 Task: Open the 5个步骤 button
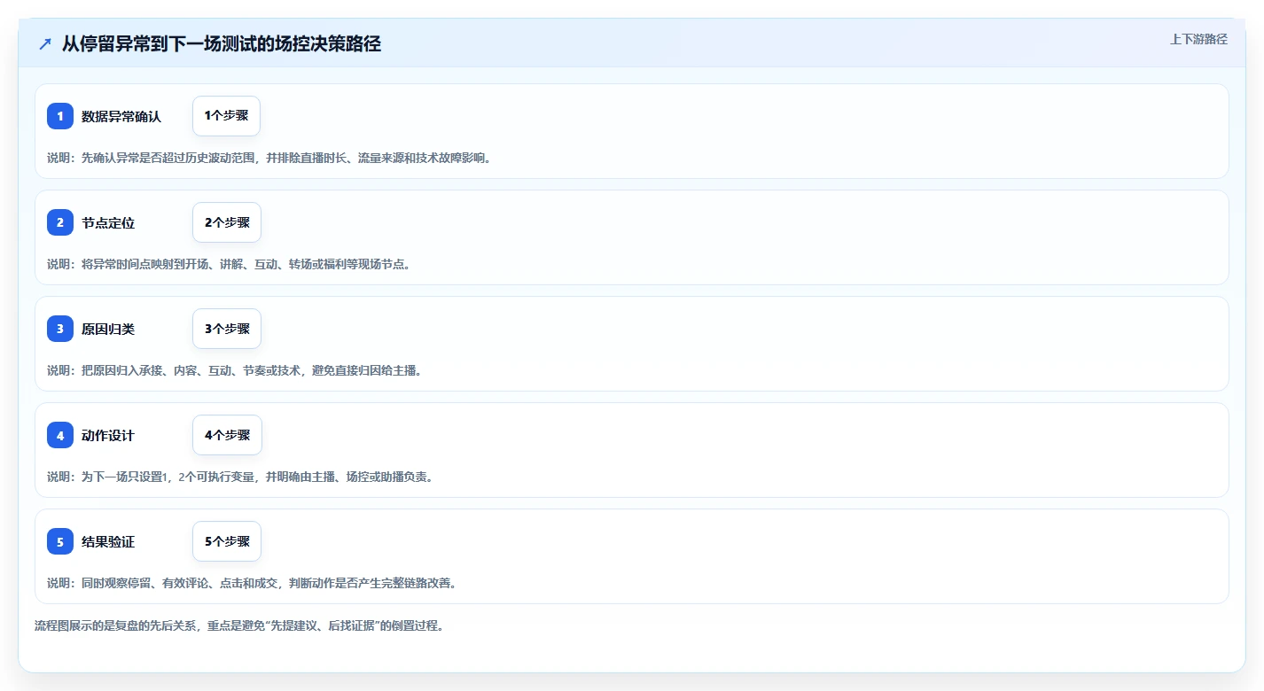point(227,541)
